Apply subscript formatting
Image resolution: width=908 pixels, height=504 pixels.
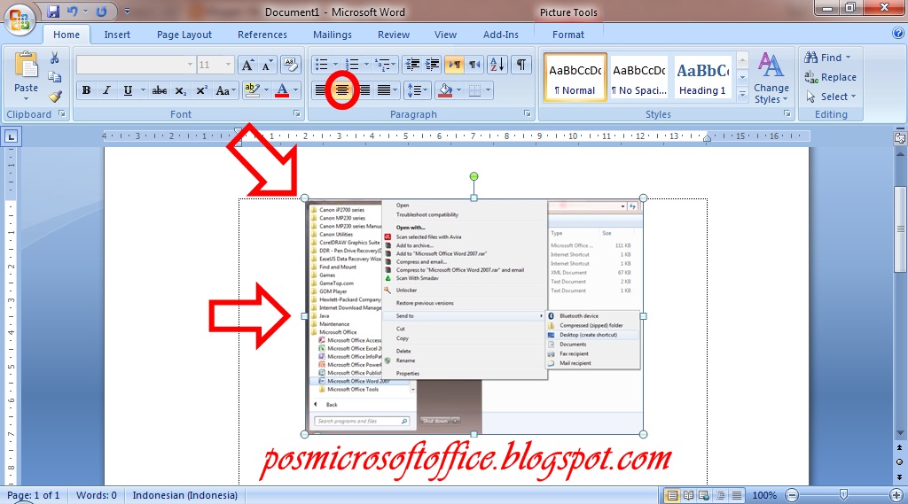coord(181,90)
